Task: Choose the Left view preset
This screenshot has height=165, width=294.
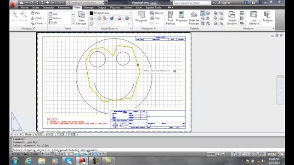Action: pos(53,22)
